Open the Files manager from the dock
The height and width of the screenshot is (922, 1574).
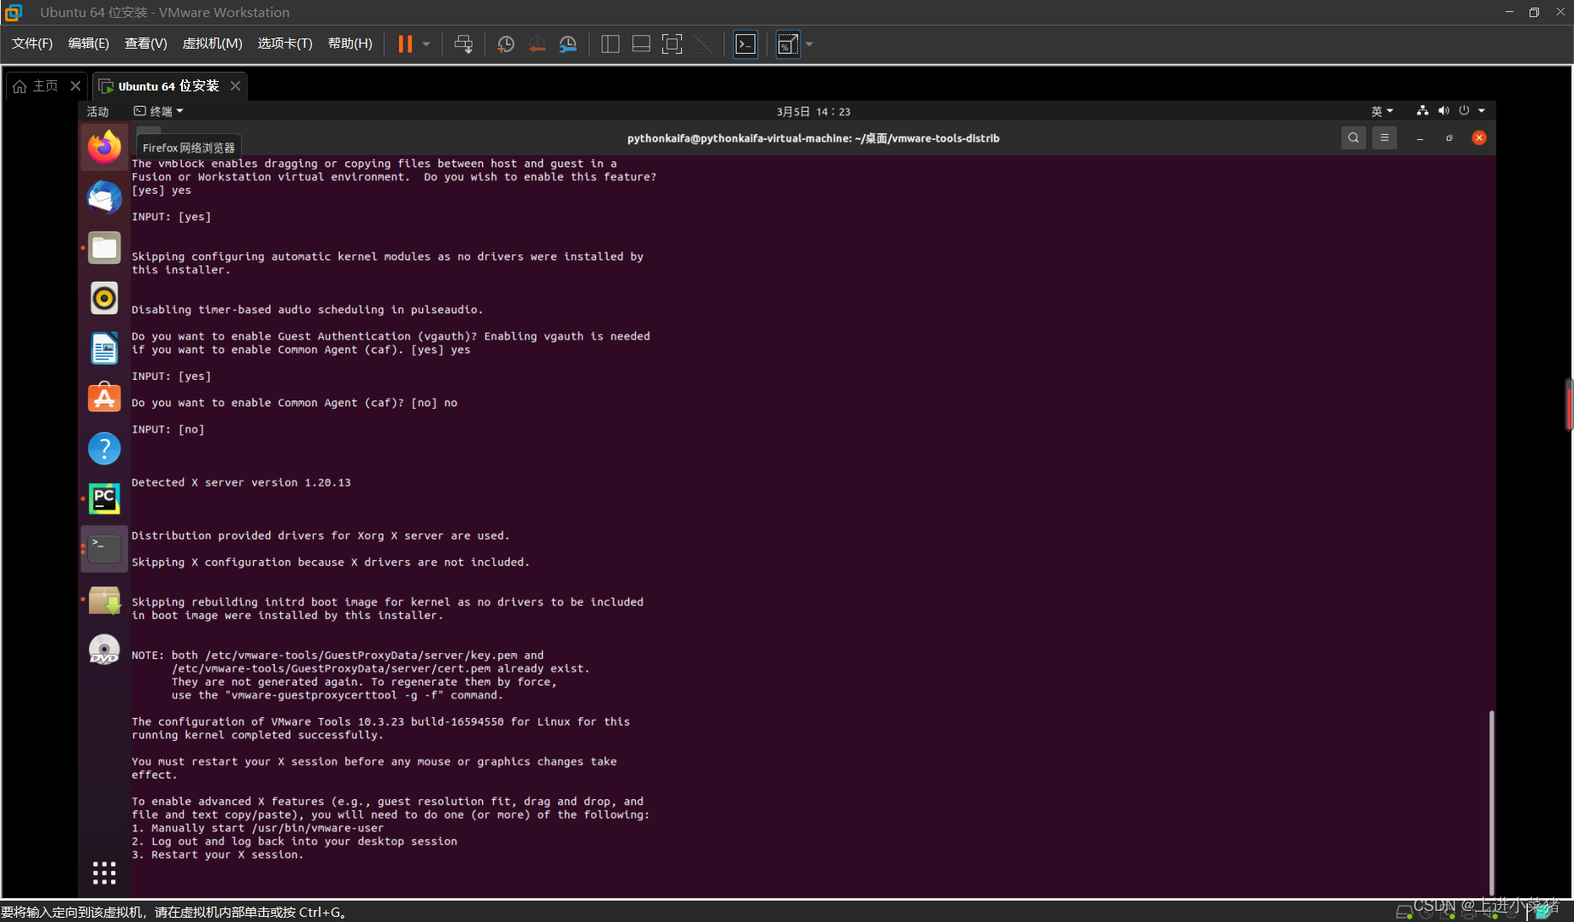[x=103, y=248]
